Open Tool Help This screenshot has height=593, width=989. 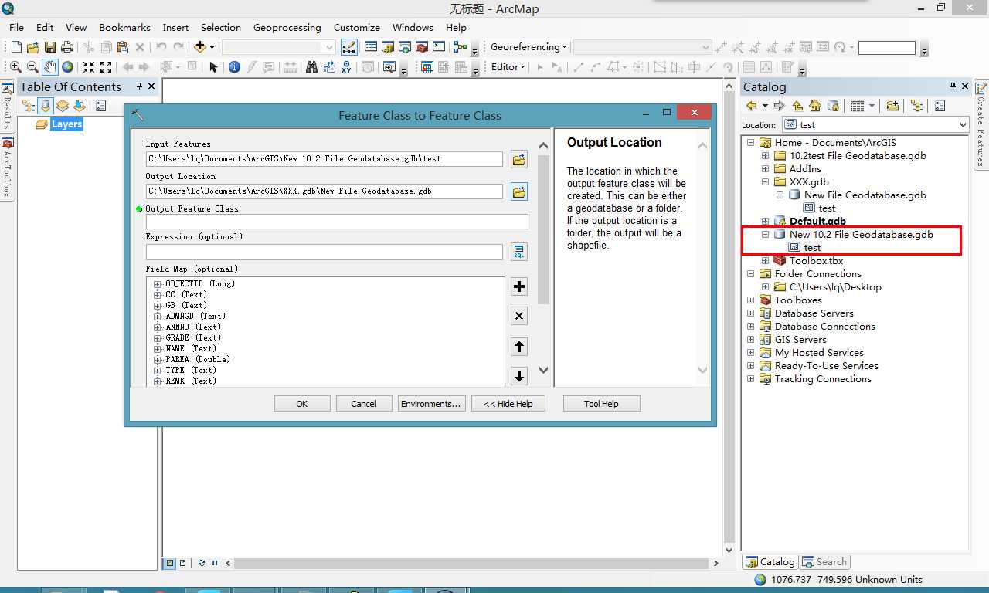[601, 404]
